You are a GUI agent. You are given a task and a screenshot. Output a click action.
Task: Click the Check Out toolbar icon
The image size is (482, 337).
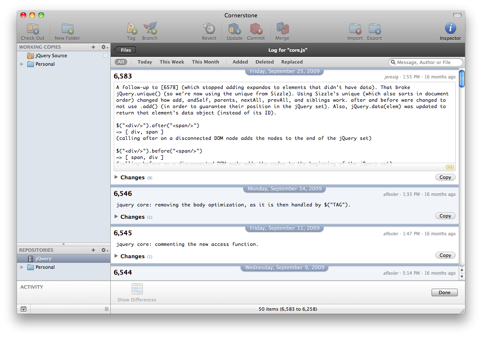[33, 29]
